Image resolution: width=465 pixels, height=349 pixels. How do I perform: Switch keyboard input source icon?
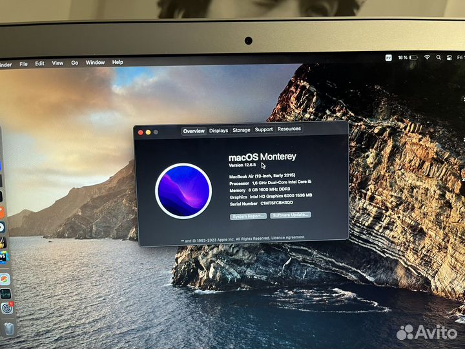(x=388, y=58)
